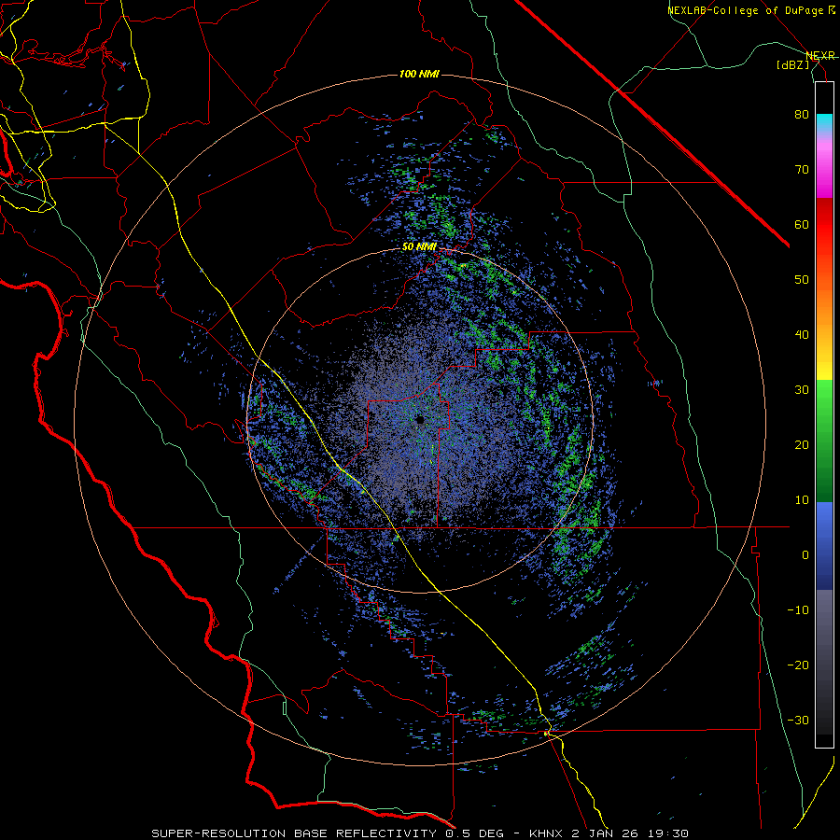Click the 80 value on the dBZ scale
Viewport: 840px width, 840px height.
click(802, 115)
